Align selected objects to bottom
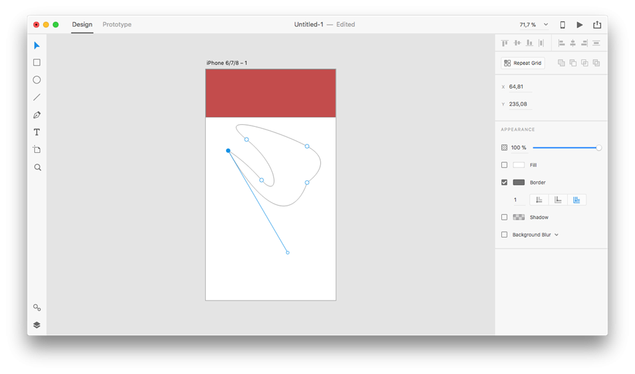Viewport: 635px width, 374px height. [x=529, y=43]
